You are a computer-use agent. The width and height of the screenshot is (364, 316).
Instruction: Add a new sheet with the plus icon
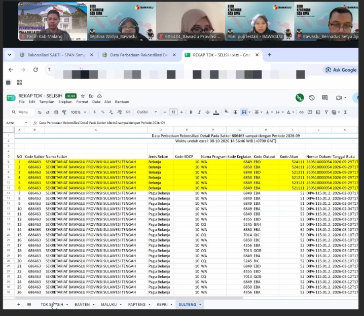19,304
